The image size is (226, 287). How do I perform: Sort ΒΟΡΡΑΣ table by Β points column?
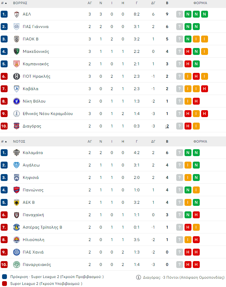click(x=167, y=3)
